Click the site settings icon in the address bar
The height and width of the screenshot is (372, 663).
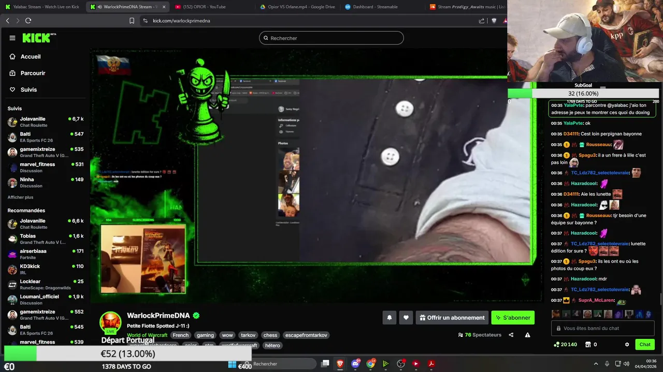pyautogui.click(x=145, y=21)
